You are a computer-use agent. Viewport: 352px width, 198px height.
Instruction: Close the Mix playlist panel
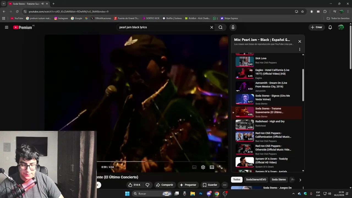click(300, 42)
